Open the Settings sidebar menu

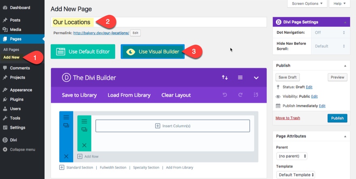17,127
